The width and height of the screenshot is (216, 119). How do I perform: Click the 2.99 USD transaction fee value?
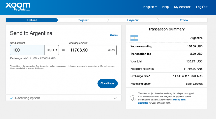[196, 54]
